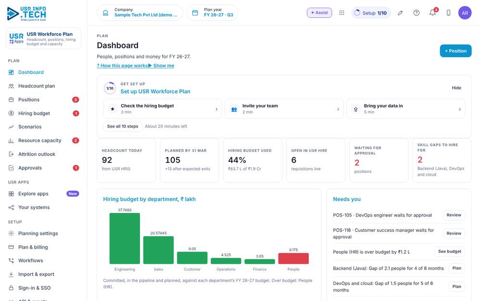The height and width of the screenshot is (301, 481).
Task: Open the Company selector dropdown
Action: click(x=140, y=13)
